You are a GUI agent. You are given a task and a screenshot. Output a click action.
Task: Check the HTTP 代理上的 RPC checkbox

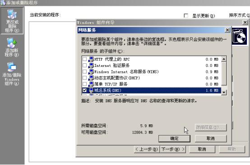(x=85, y=59)
